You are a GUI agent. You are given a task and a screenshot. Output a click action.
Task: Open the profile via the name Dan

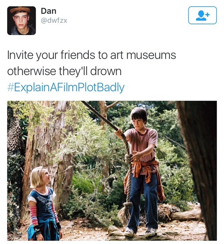click(x=48, y=11)
